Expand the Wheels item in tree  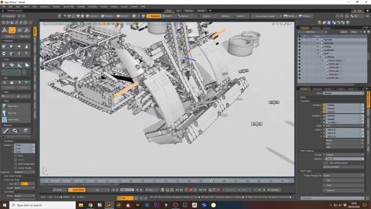pos(318,46)
